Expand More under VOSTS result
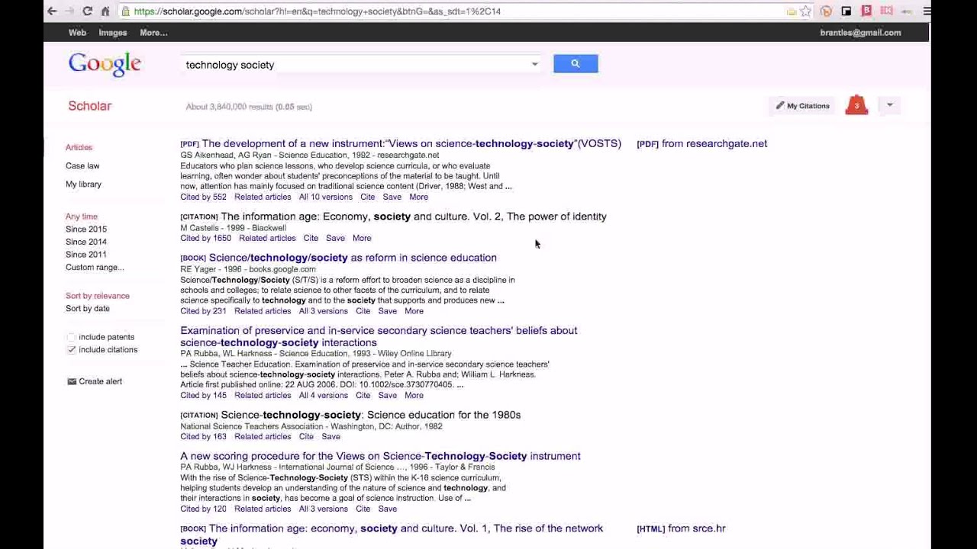The width and height of the screenshot is (977, 549). pyautogui.click(x=418, y=197)
